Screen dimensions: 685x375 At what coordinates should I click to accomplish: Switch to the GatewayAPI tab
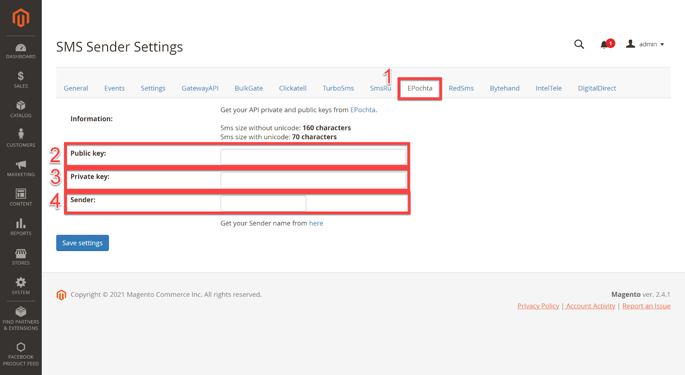(x=200, y=88)
